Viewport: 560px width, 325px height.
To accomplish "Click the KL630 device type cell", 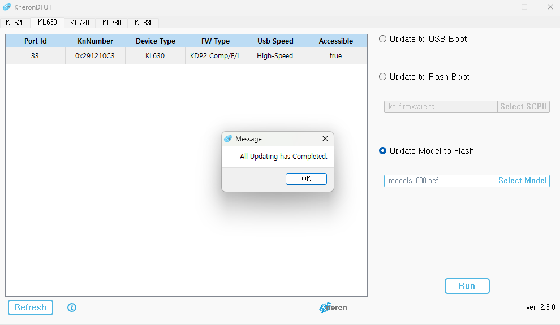I will pos(155,55).
